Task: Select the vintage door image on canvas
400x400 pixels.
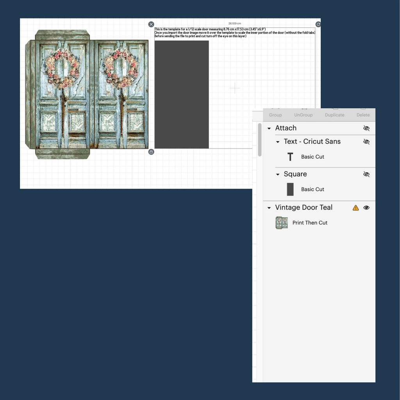Action: click(x=87, y=95)
